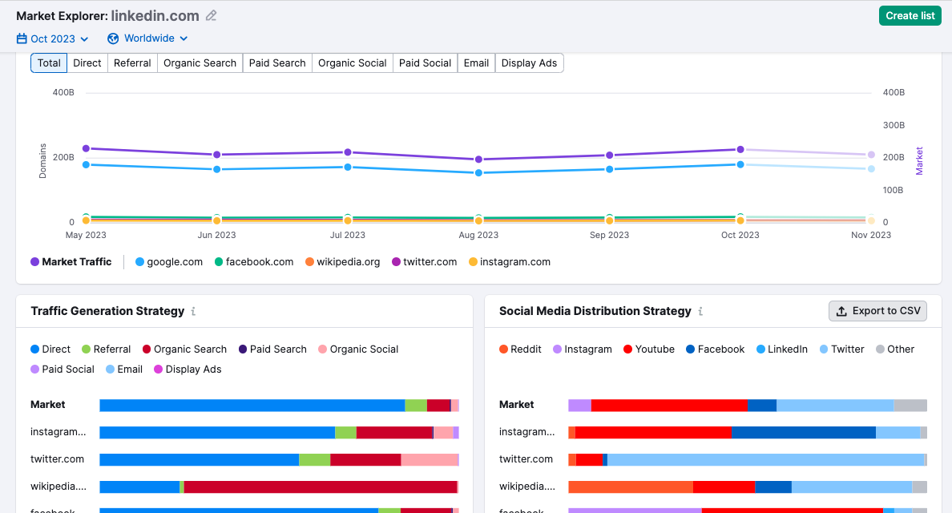Toggle wikipedia.org series in chart legend

[x=342, y=261]
